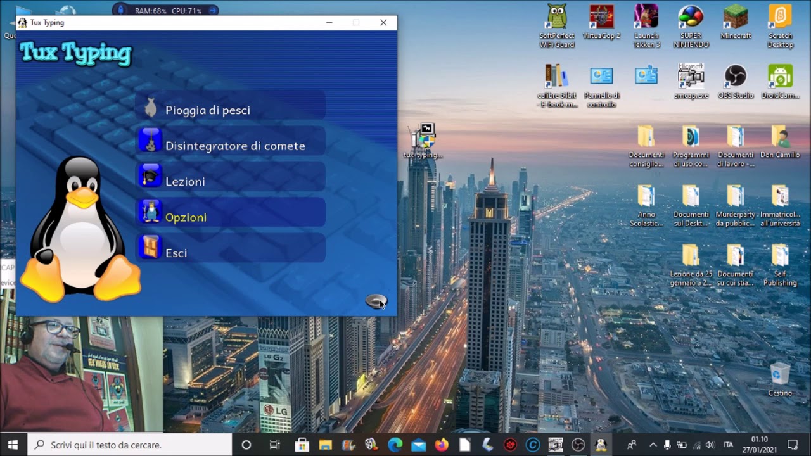Open SoftPerfect WiFi Guard desktop shortcut
The height and width of the screenshot is (456, 811).
(557, 26)
